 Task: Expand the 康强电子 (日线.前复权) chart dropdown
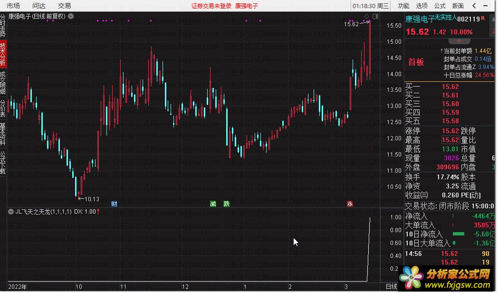click(71, 16)
